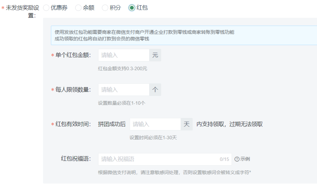This screenshot has height=194, width=317.
Task: Open the 示例 example link
Action: [x=245, y=159]
